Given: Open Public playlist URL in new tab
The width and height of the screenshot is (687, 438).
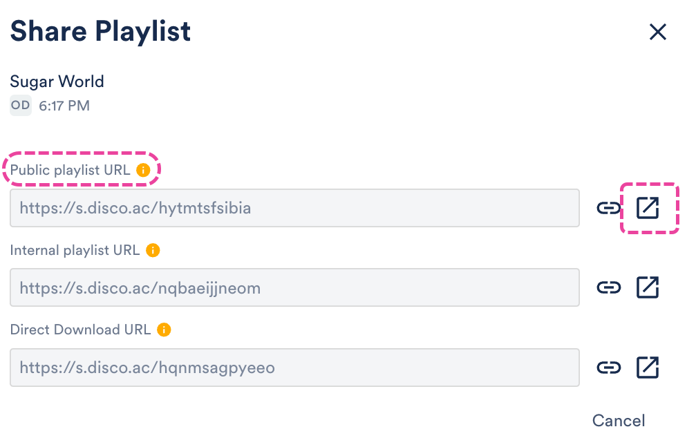Looking at the screenshot, I should 648,208.
